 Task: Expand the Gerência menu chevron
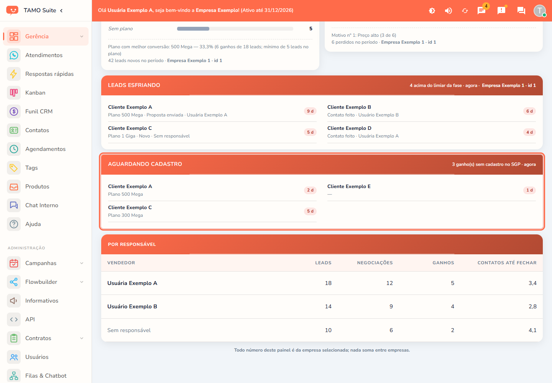click(82, 36)
